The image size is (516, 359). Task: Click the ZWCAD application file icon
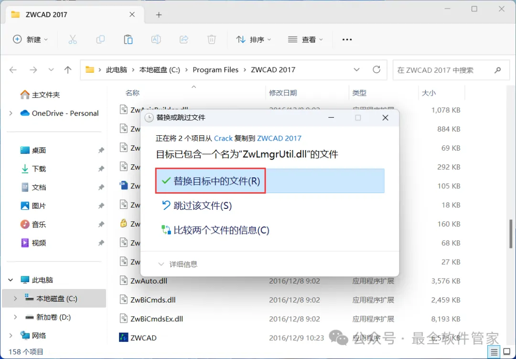123,337
